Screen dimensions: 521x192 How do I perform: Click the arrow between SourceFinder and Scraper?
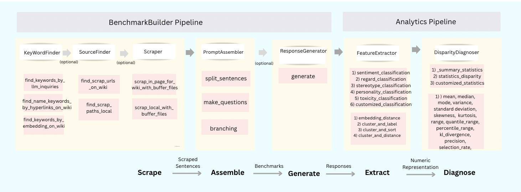point(124,53)
